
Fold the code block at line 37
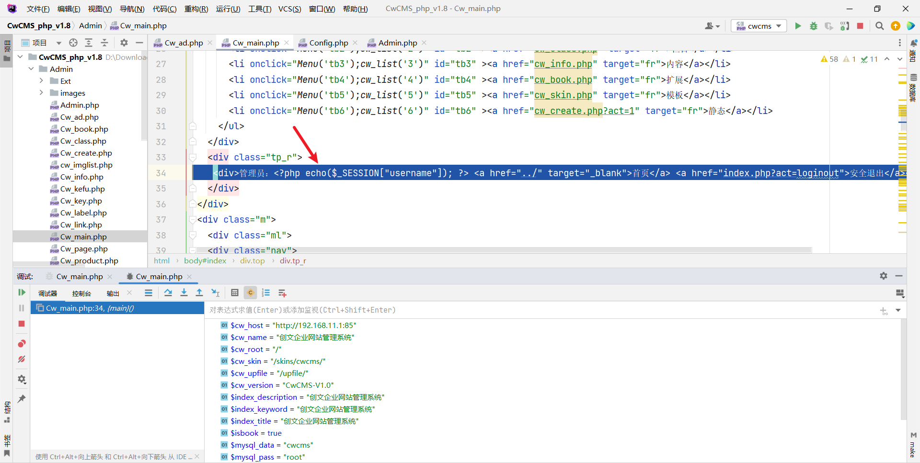193,219
